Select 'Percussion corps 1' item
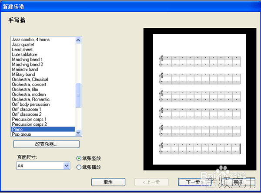The width and height of the screenshot is (261, 193). point(43,119)
